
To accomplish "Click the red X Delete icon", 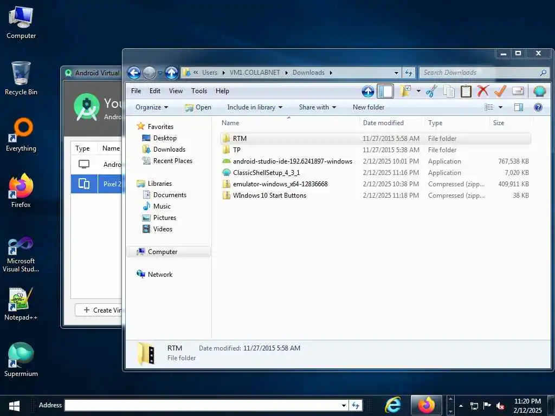I will 483,91.
